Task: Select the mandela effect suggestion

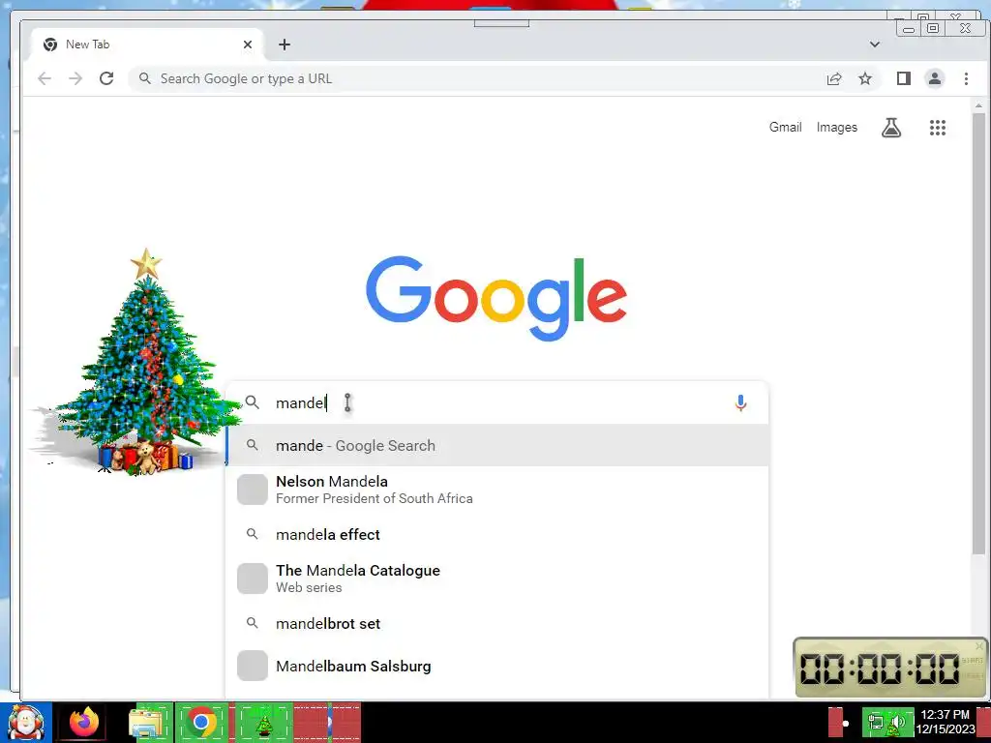Action: click(x=496, y=534)
